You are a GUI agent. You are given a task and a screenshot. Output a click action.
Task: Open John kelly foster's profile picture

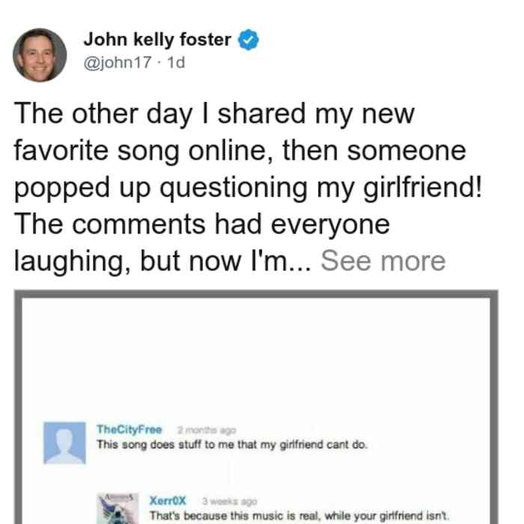tap(40, 55)
